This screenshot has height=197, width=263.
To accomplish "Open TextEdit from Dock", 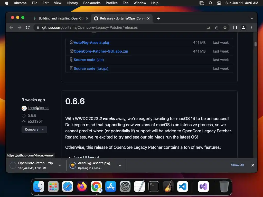I will [x=139, y=186].
